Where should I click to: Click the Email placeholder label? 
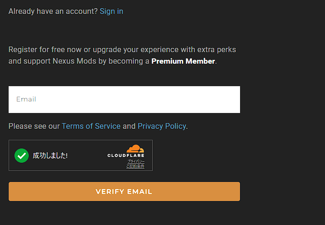coord(26,99)
